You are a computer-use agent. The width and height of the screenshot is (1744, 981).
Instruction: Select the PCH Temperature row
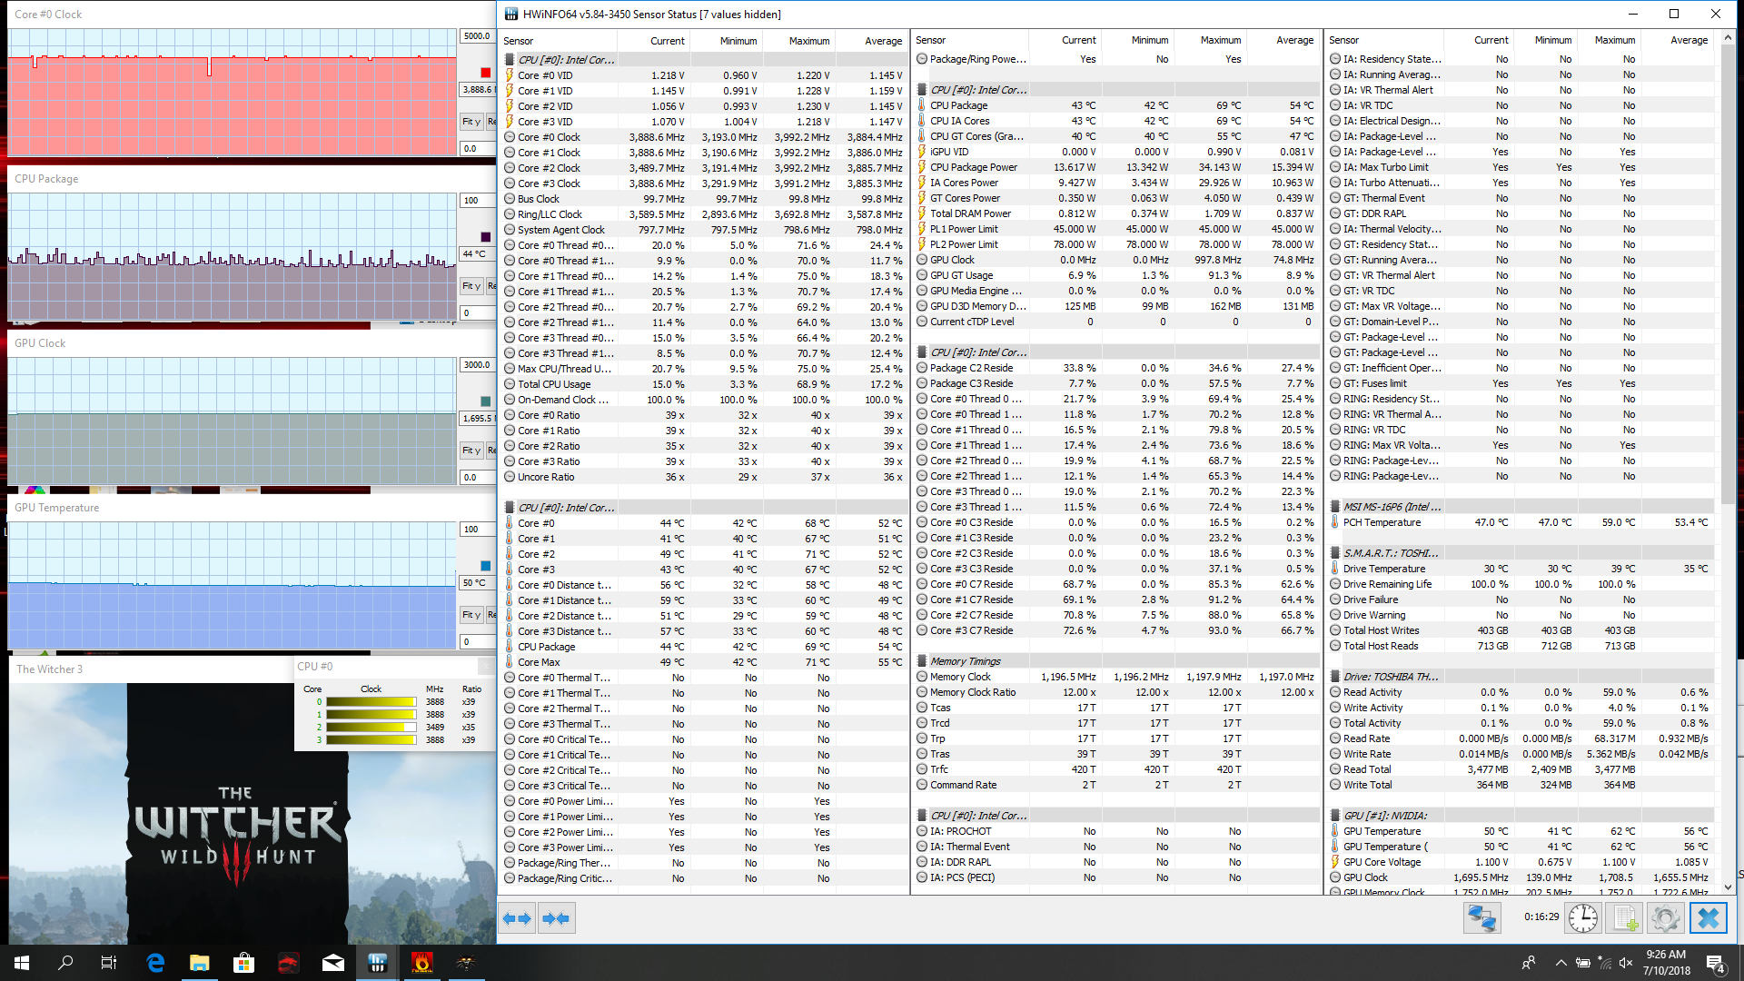tap(1521, 522)
